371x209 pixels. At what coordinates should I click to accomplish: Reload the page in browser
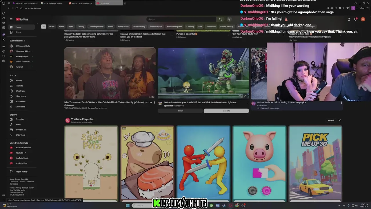click(x=16, y=8)
